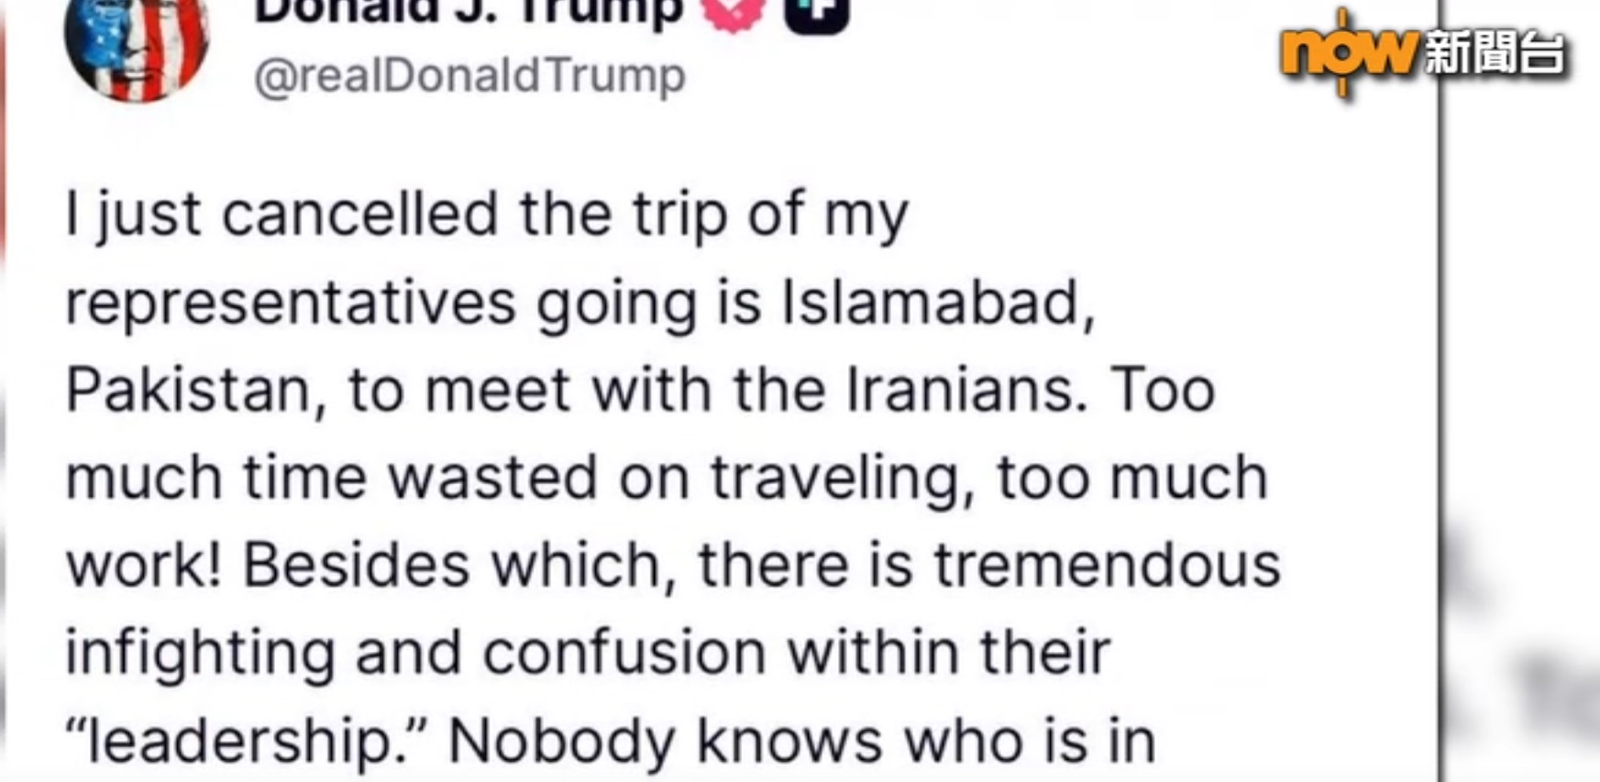
Task: Click the word "infighting" in the post
Action: [x=200, y=653]
